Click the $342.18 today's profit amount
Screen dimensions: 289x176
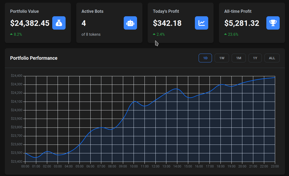pyautogui.click(x=167, y=23)
